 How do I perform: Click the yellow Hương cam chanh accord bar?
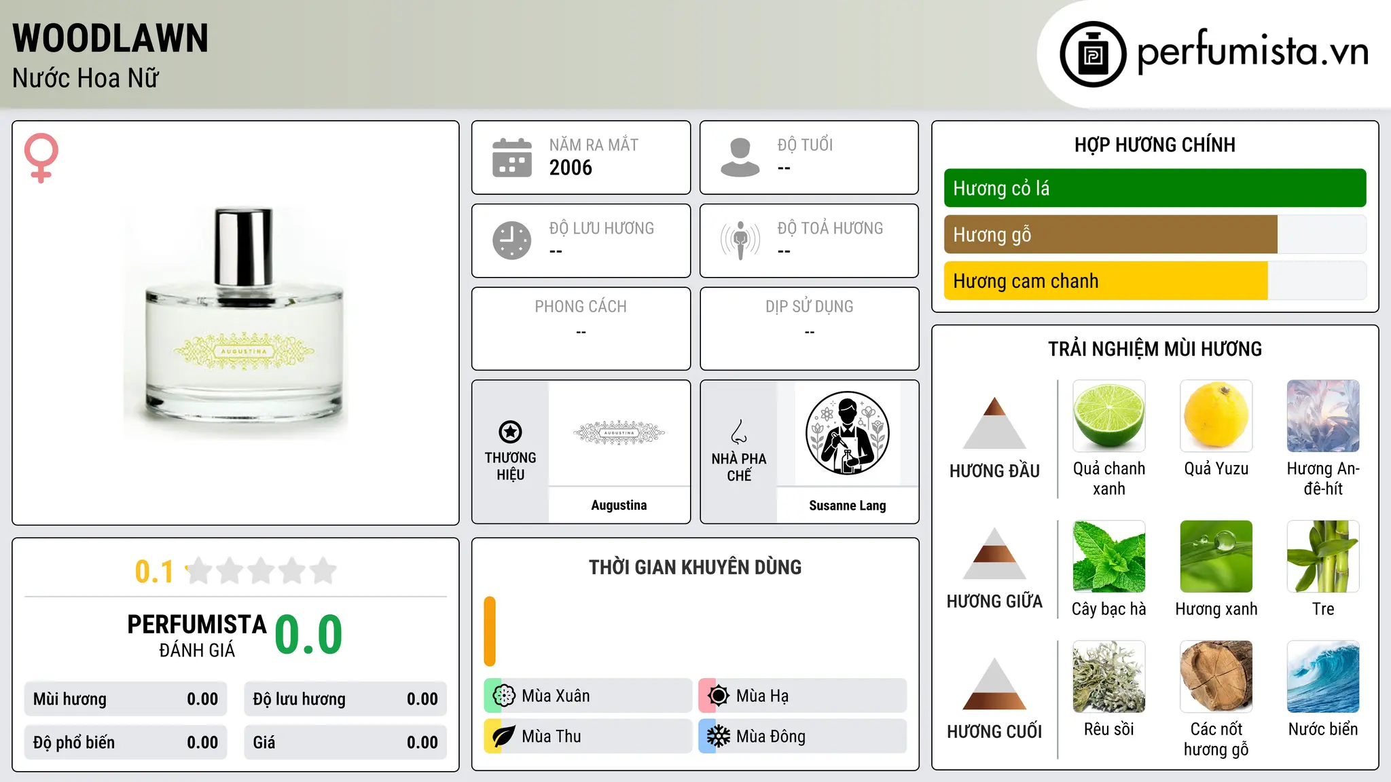pyautogui.click(x=1106, y=280)
